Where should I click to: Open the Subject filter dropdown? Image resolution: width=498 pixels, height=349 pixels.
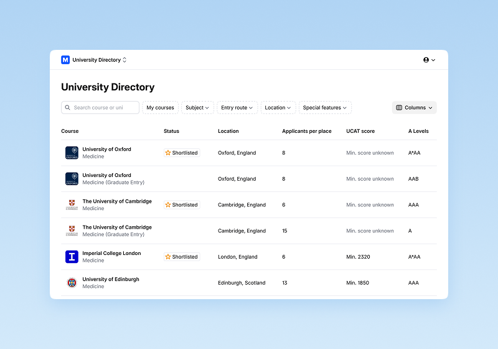point(197,107)
